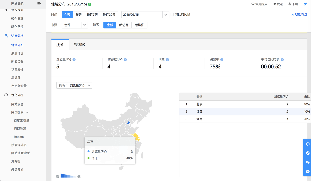Image resolution: width=311 pixels, height=181 pixels.
Task: Collapse the 网页抓取 submenu chevron
Action: point(27,112)
